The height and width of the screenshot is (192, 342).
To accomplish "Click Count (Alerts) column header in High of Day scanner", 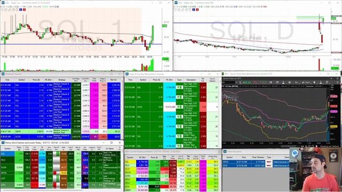I will point(212,80).
